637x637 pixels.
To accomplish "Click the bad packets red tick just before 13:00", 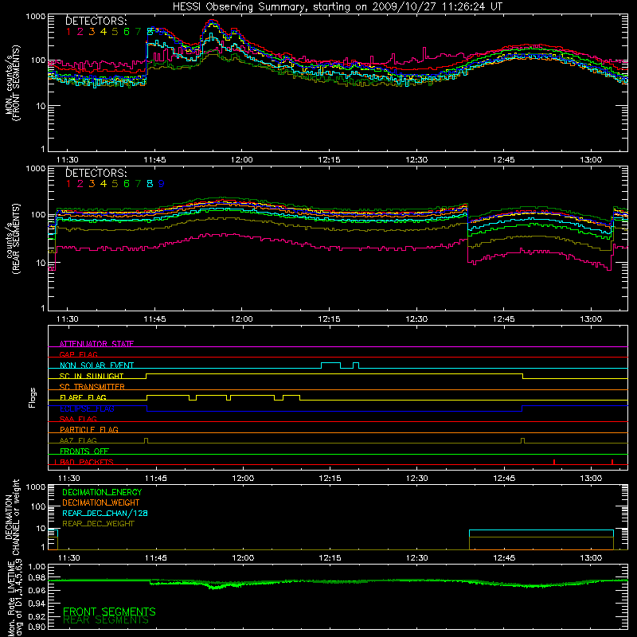I will (554, 462).
